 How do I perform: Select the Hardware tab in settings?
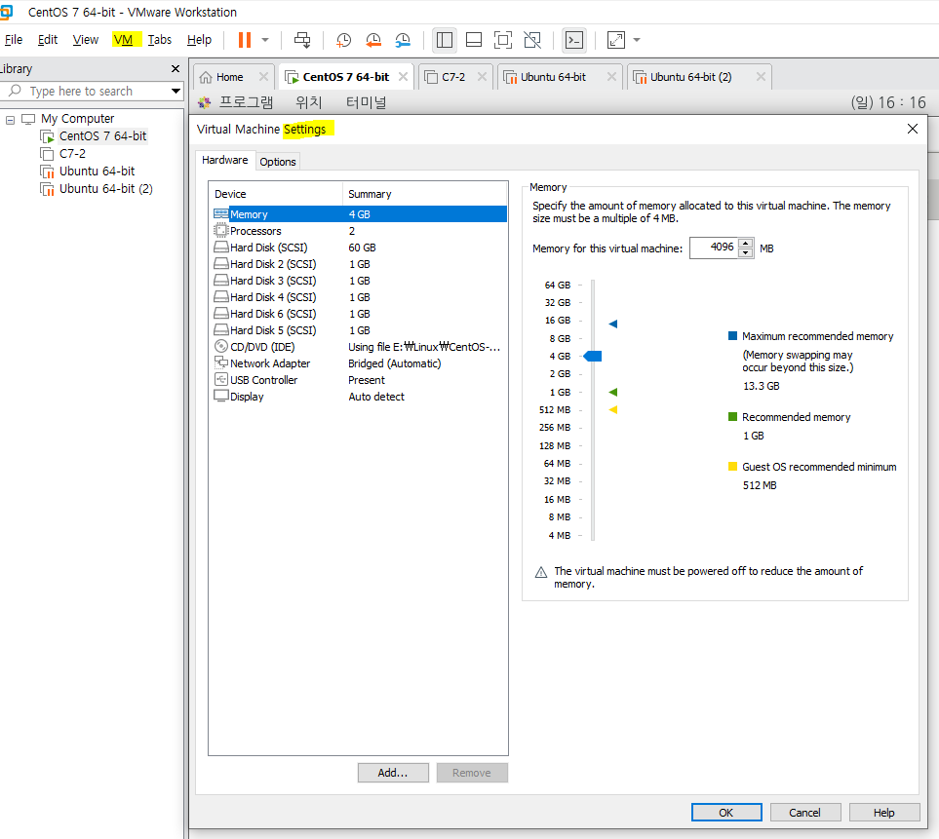coord(225,160)
